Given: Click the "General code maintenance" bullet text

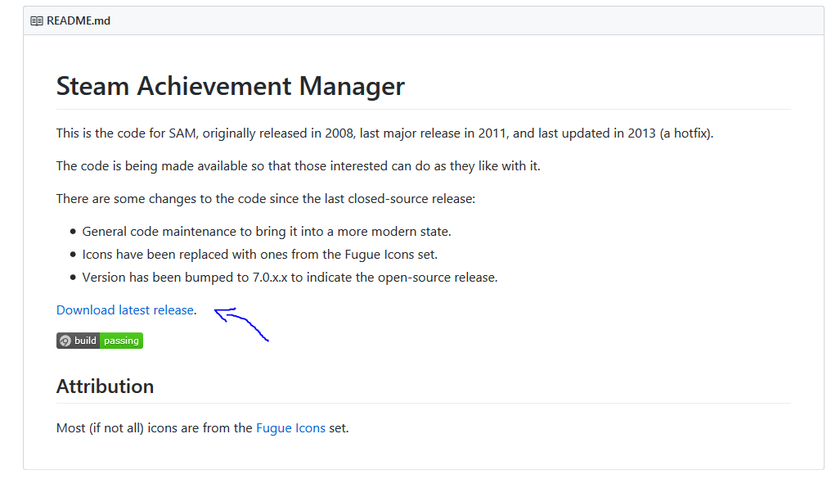Looking at the screenshot, I should [267, 231].
